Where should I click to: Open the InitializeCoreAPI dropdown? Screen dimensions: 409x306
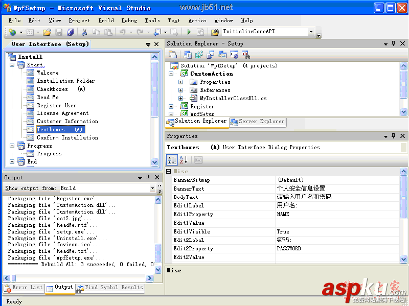(x=311, y=32)
